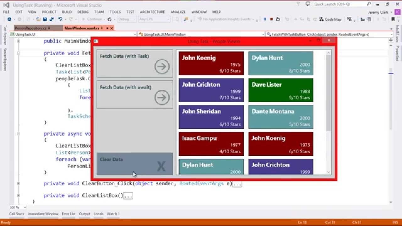
Task: Click the Quick Launch search magnifier
Action: pyautogui.click(x=369, y=4)
